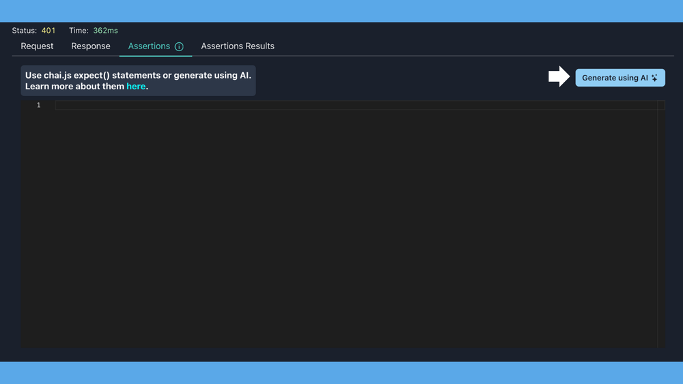Switch to the Response tab
The image size is (683, 384).
(x=91, y=46)
